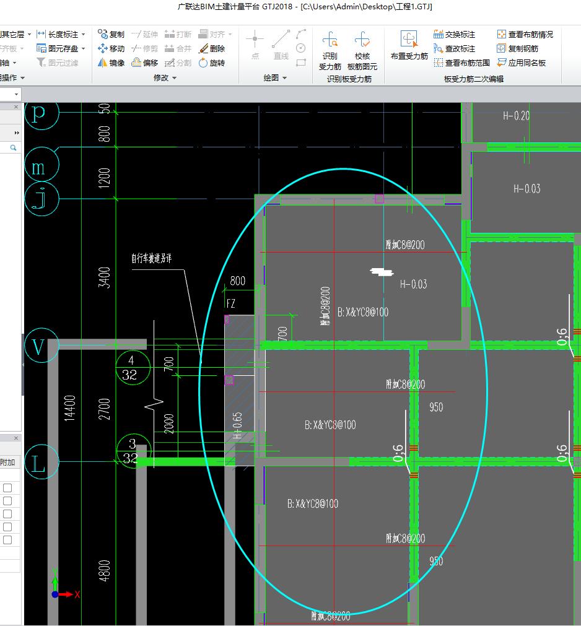
Task: Click the 板受力筋二次编辑 group label
Action: (474, 79)
